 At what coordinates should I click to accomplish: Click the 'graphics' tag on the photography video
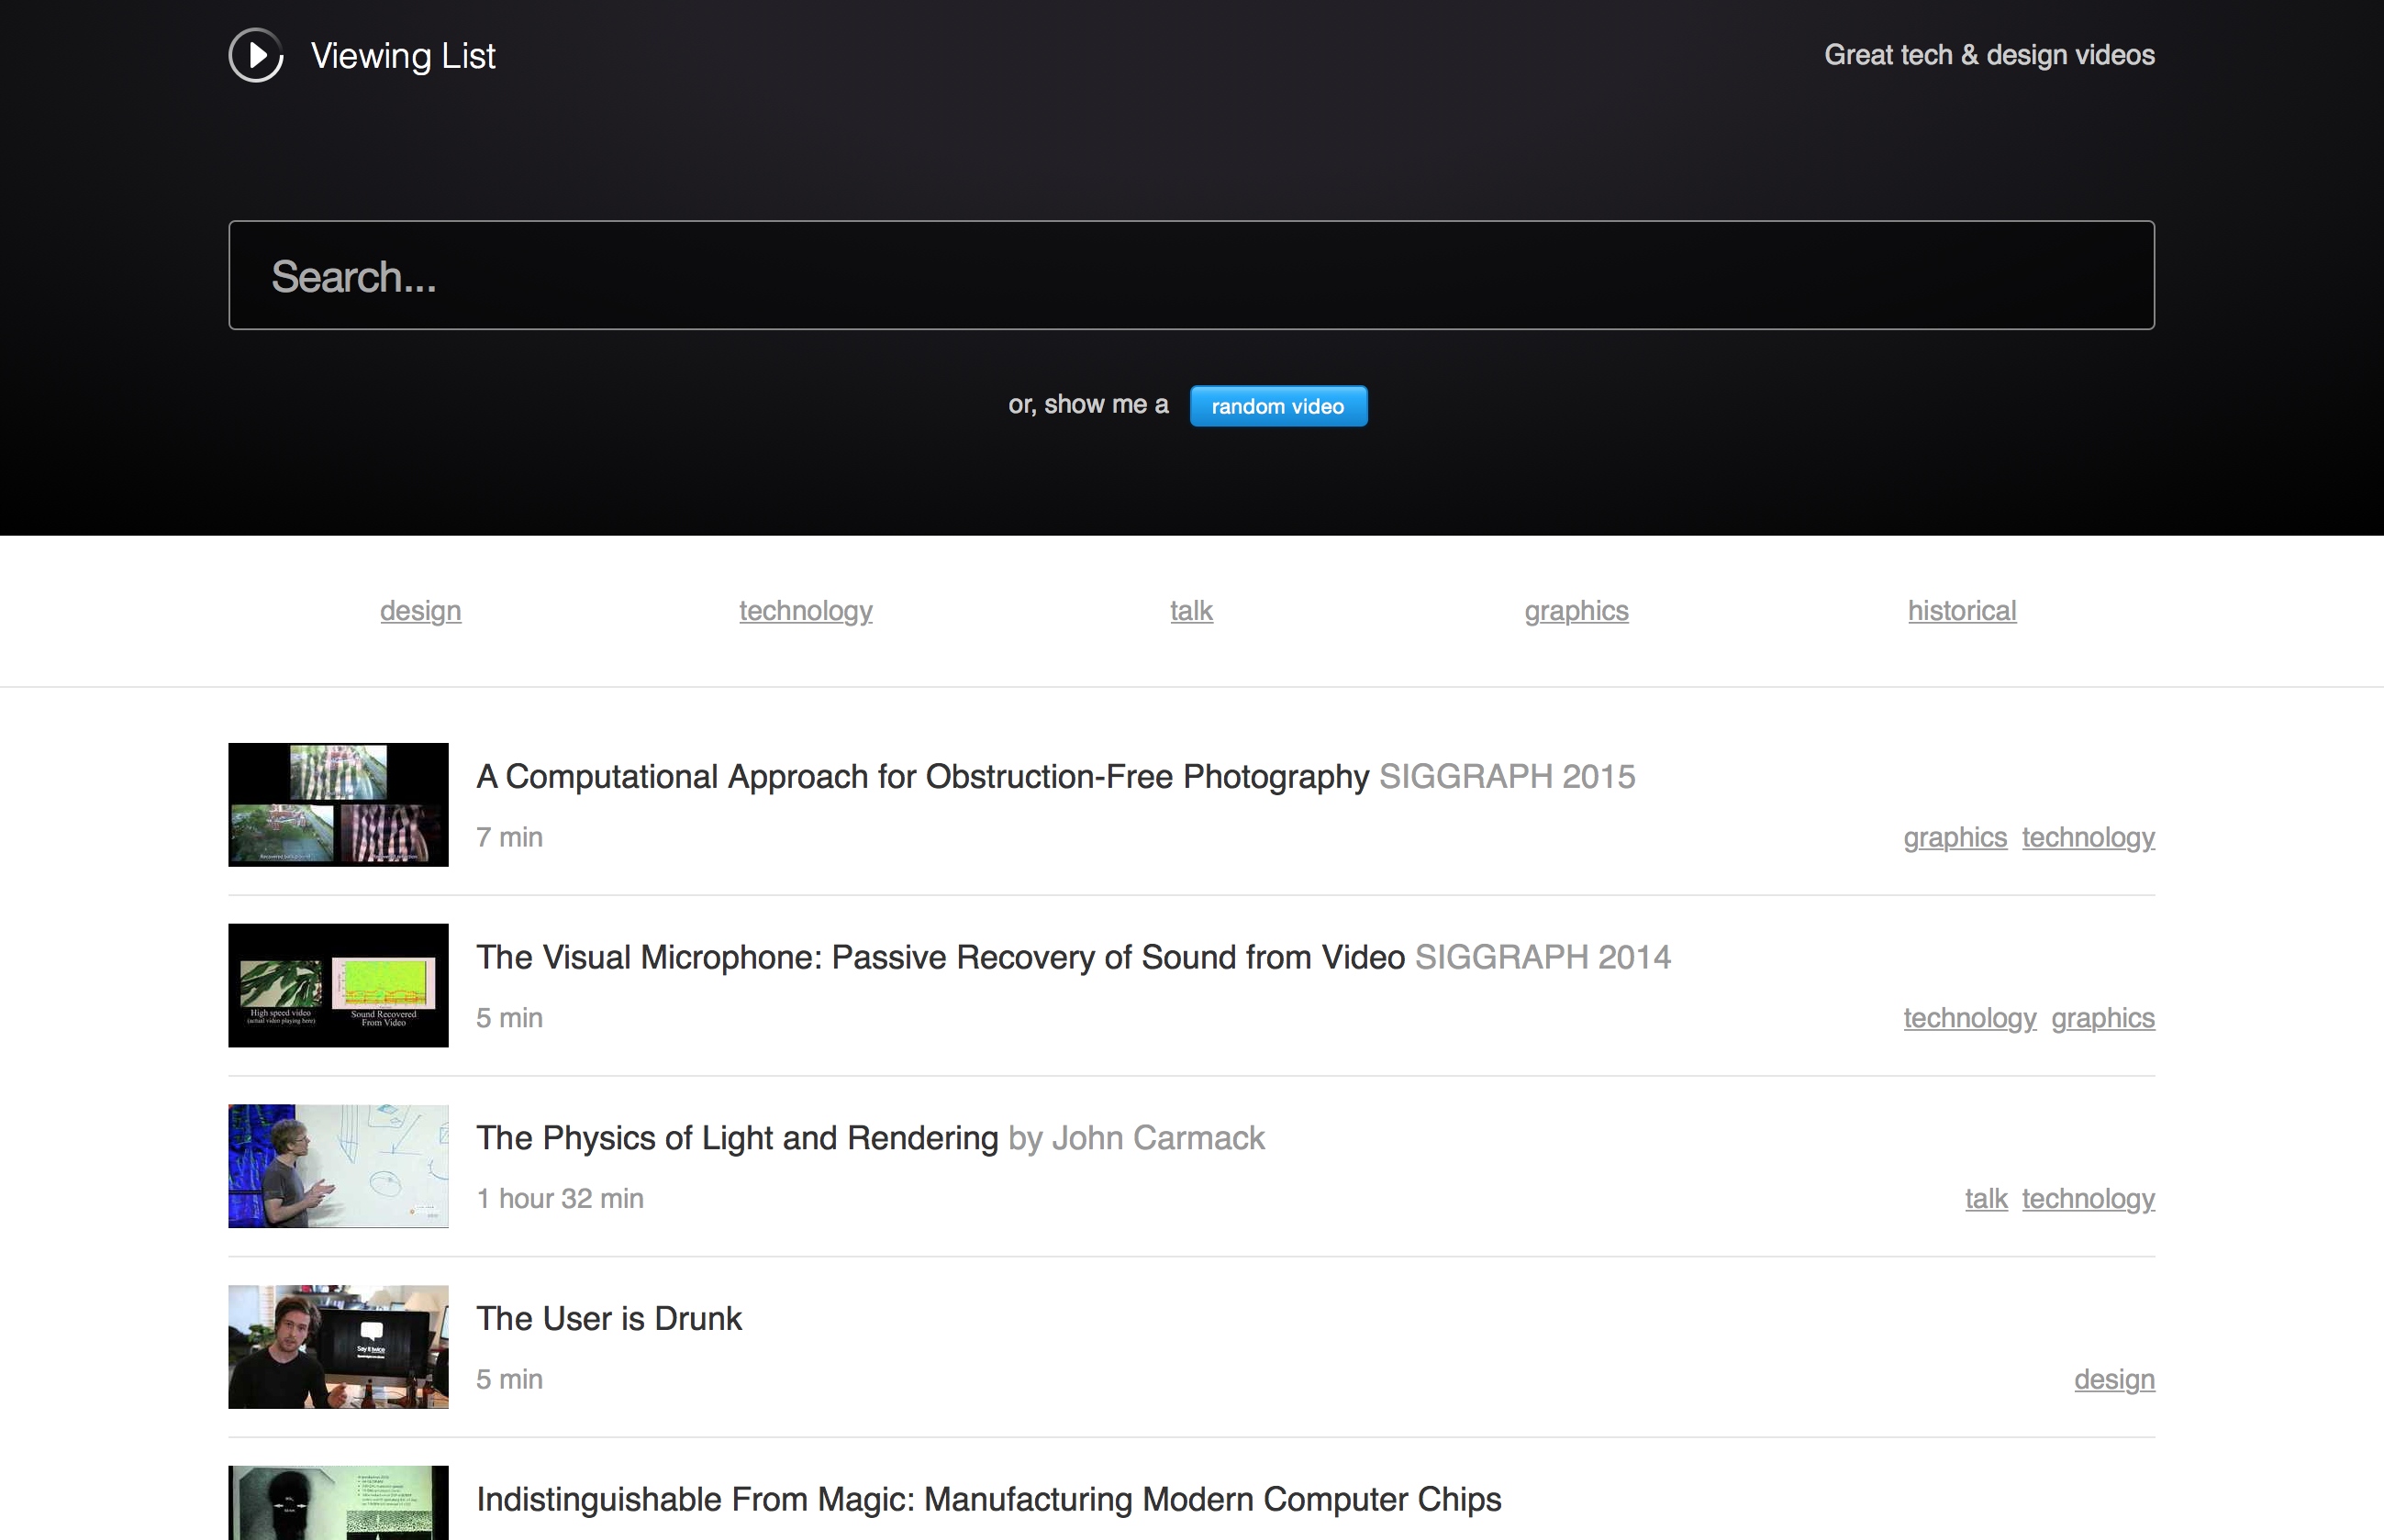1954,838
